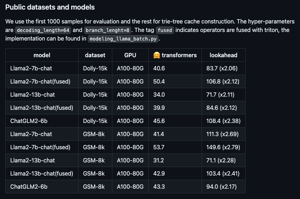
Task: Click the 'lookahead' column header
Action: point(223,55)
